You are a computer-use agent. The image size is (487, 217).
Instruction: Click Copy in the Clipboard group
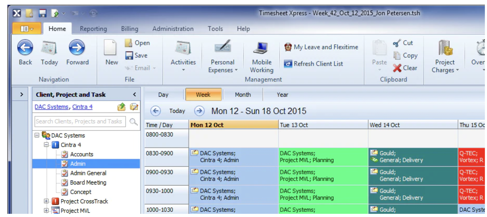tap(406, 55)
